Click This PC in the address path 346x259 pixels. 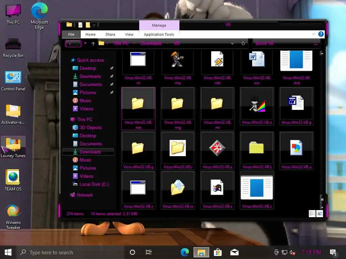click(121, 44)
